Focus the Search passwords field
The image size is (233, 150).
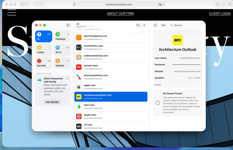click(x=186, y=25)
